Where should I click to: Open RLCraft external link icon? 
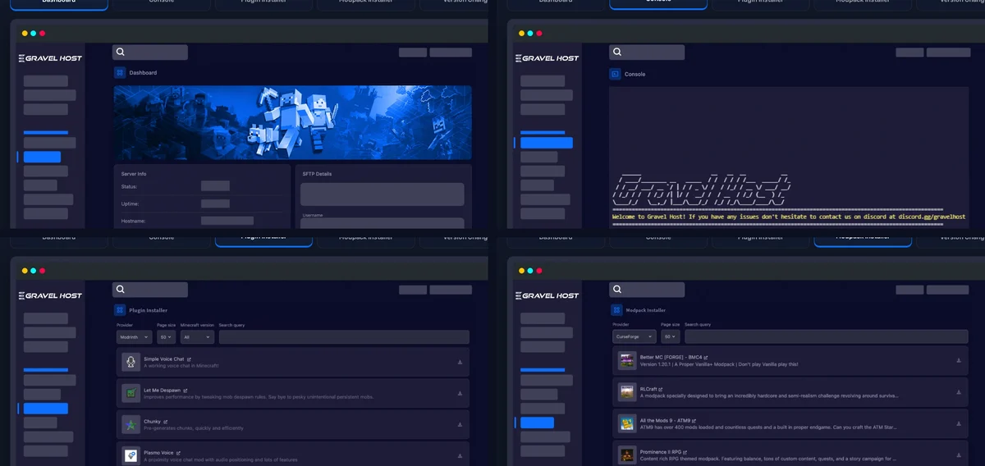pos(661,388)
